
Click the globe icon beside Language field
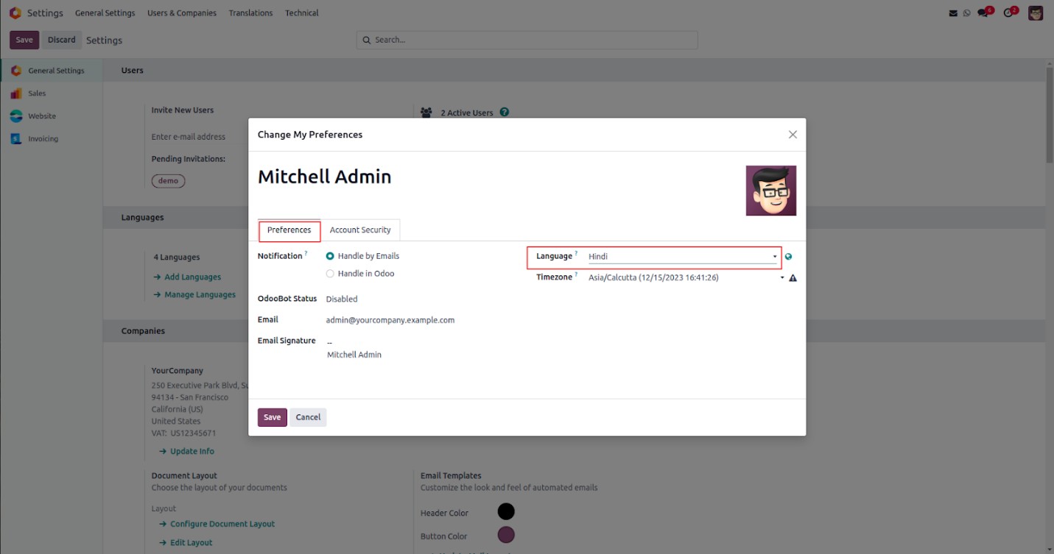point(789,257)
